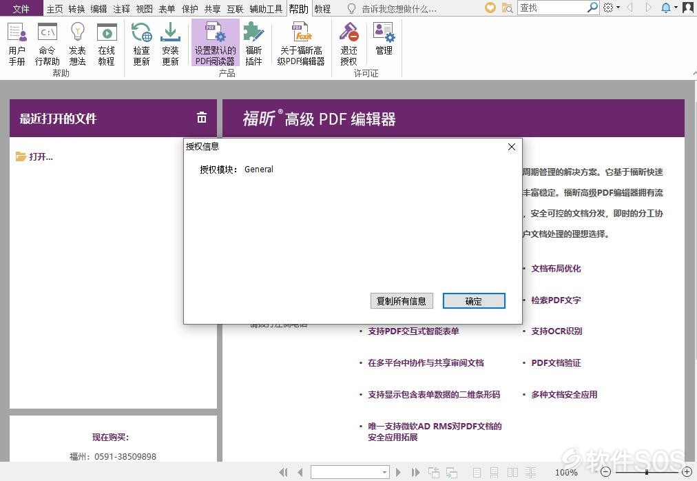Set default PDF reader (设置默认的PDF阅读器)
This screenshot has height=481, width=697.
coord(215,43)
